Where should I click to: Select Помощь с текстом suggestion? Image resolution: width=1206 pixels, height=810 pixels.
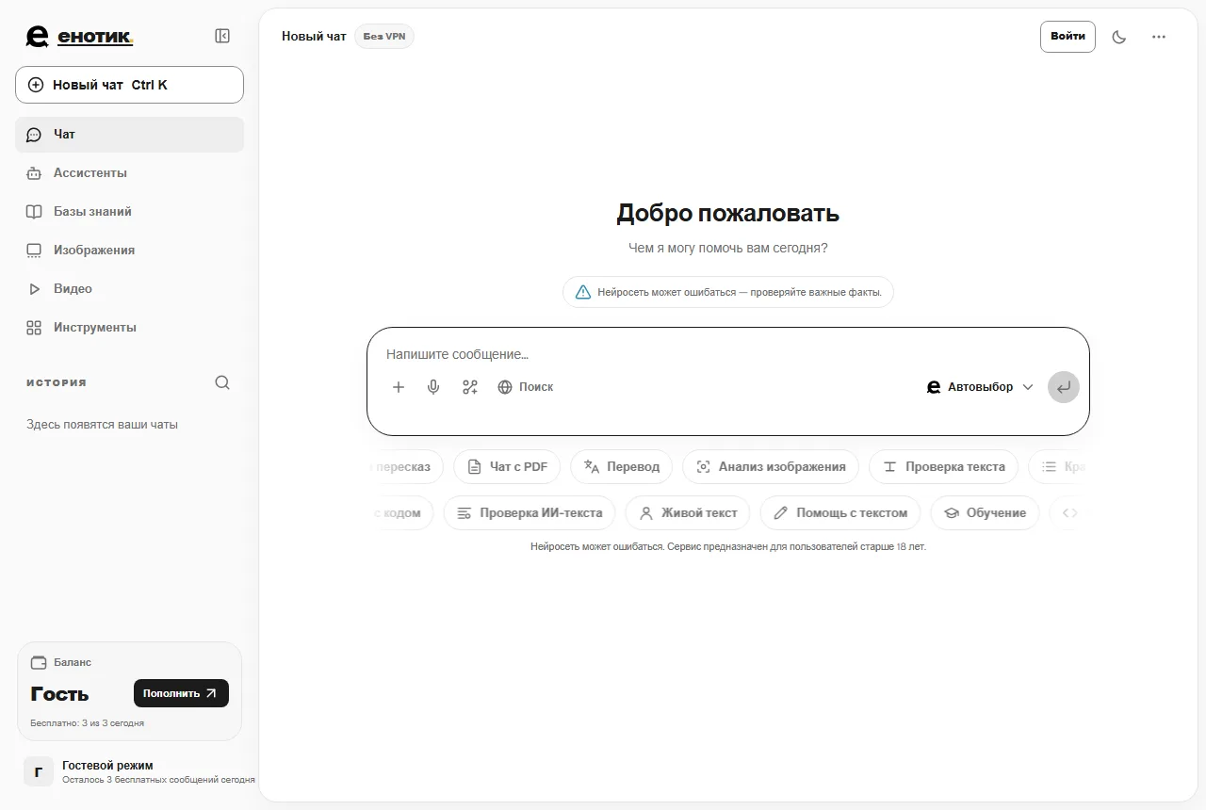[840, 513]
